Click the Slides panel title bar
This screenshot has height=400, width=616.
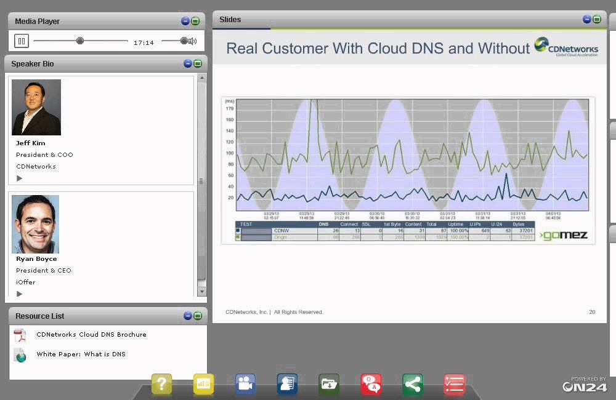410,19
